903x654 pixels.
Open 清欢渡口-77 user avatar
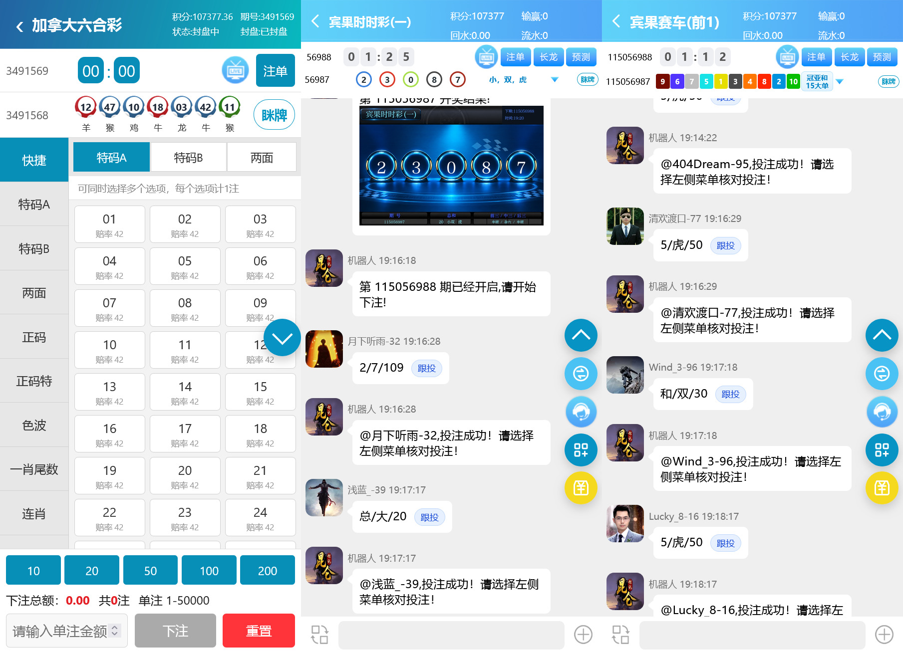pos(625,226)
